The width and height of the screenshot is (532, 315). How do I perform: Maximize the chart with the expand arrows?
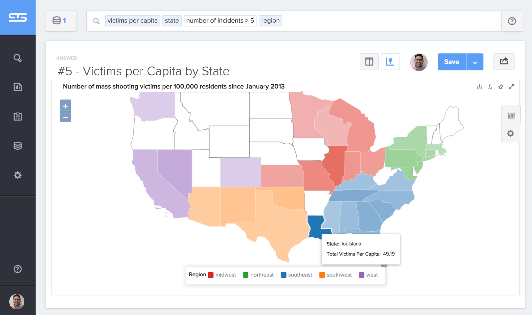click(x=511, y=87)
